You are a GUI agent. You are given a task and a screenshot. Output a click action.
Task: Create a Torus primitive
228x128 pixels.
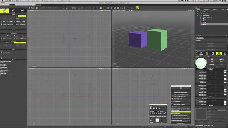pos(16,25)
